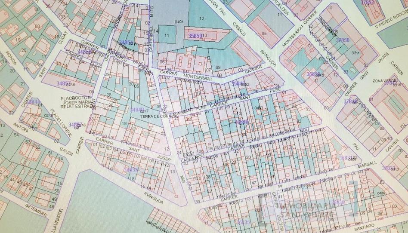
Task: Click block code 34857 label
Action: click(64, 82)
